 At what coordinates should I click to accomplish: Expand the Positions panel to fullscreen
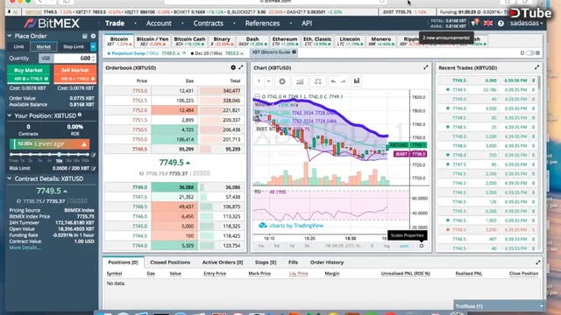(x=538, y=262)
